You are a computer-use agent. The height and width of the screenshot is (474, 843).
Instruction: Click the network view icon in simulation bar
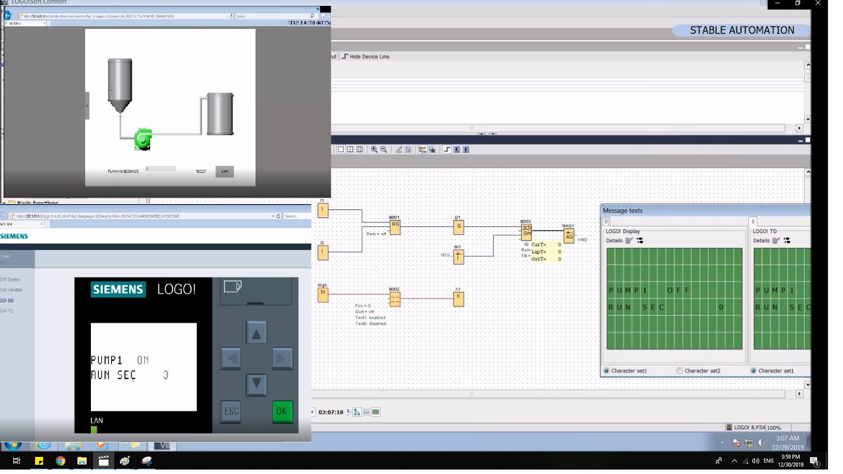click(x=357, y=412)
